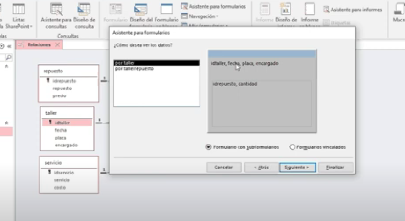Click idtaller primary key icon
Viewport: 405px width, 221px height.
click(x=50, y=122)
